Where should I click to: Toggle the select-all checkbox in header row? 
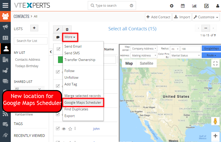pyautogui.click(x=58, y=49)
